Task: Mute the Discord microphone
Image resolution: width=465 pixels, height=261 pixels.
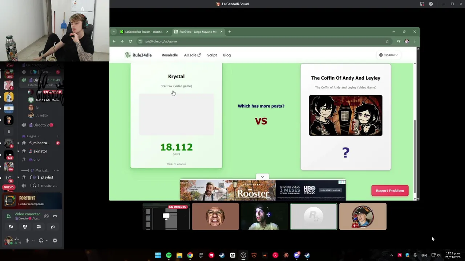Action: 27,241
